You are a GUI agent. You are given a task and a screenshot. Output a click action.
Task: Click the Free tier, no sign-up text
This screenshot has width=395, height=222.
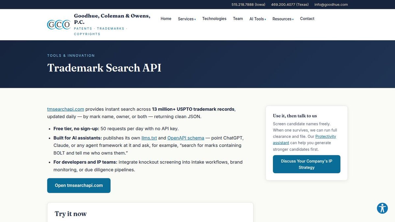(76, 129)
